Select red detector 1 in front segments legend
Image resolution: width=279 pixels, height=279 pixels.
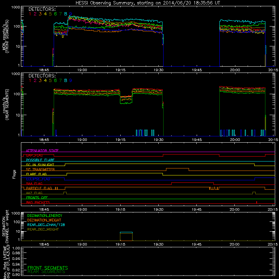30,14
